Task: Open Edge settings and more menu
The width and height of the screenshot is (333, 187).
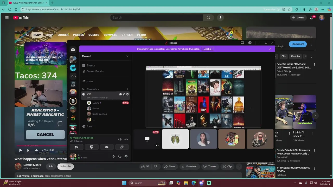Action: [323, 9]
